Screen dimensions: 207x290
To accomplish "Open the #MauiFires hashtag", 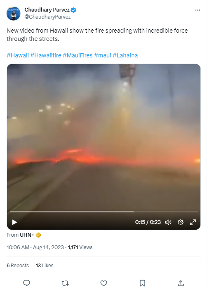I will click(x=78, y=55).
